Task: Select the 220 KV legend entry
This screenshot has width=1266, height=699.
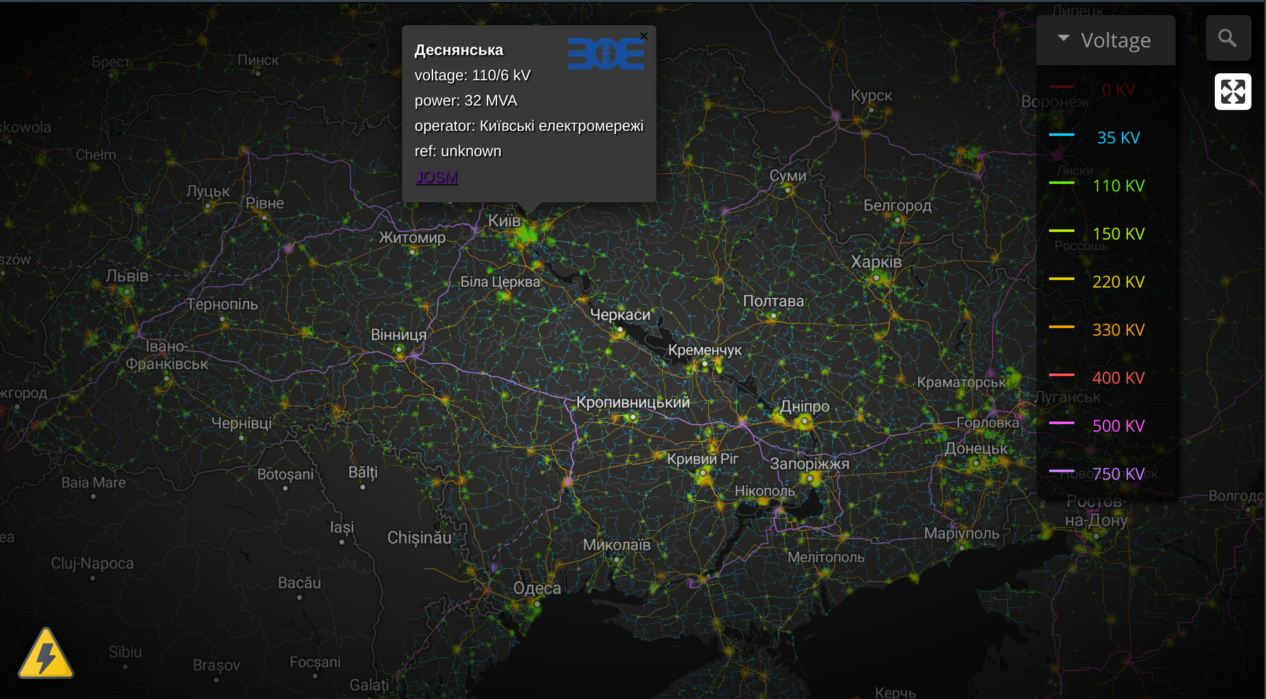Action: pos(1117,282)
